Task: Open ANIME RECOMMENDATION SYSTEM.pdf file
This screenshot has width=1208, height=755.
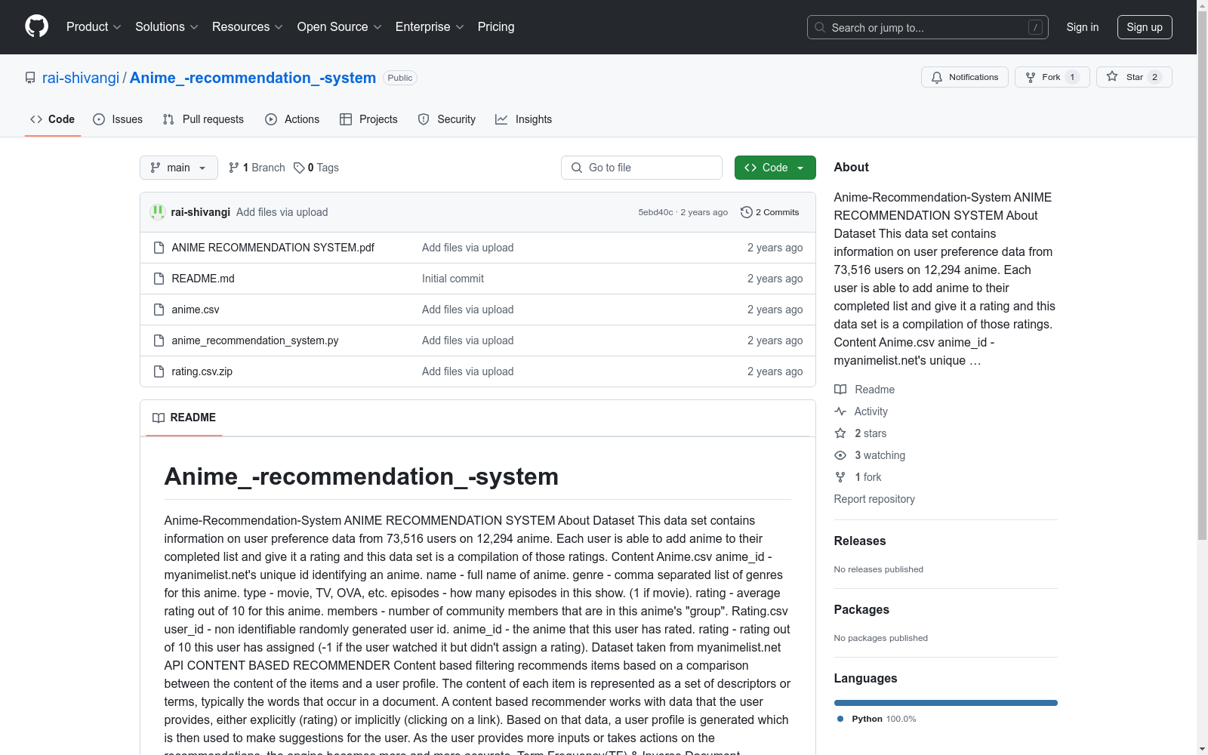Action: tap(273, 248)
